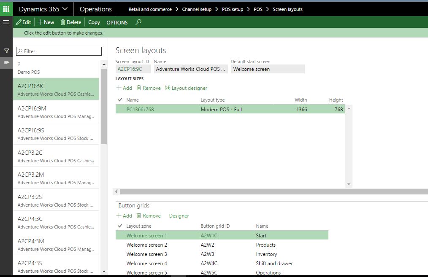
Task: Expand breadcrumb chevron before Screen layouts
Action: tap(268, 9)
